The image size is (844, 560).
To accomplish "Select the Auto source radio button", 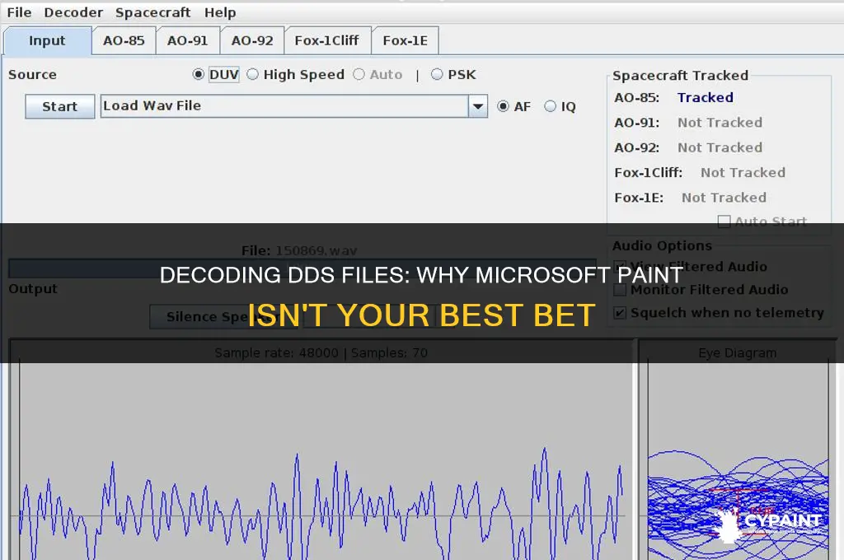I will tap(359, 74).
